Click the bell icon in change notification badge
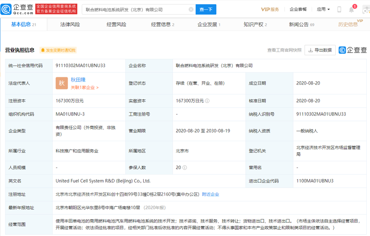Viewport: 370px width, 236px height. 43,50
